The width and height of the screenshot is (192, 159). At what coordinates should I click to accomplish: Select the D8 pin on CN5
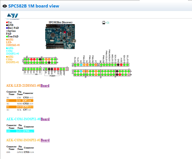(101, 65)
